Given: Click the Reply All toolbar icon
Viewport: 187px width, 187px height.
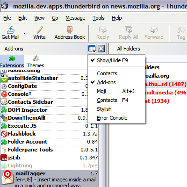Looking at the screenshot, I should point(129,30).
